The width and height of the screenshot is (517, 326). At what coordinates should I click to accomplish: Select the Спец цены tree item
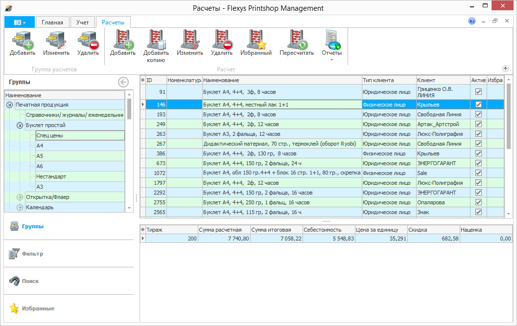(80, 135)
